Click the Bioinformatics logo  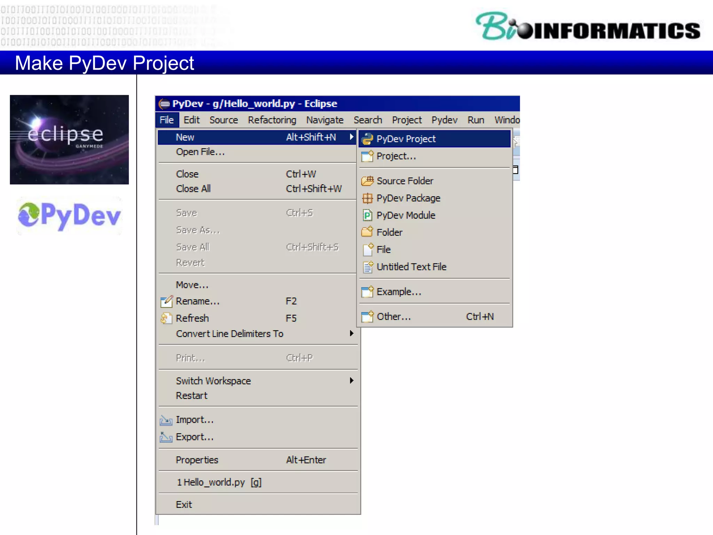click(588, 26)
